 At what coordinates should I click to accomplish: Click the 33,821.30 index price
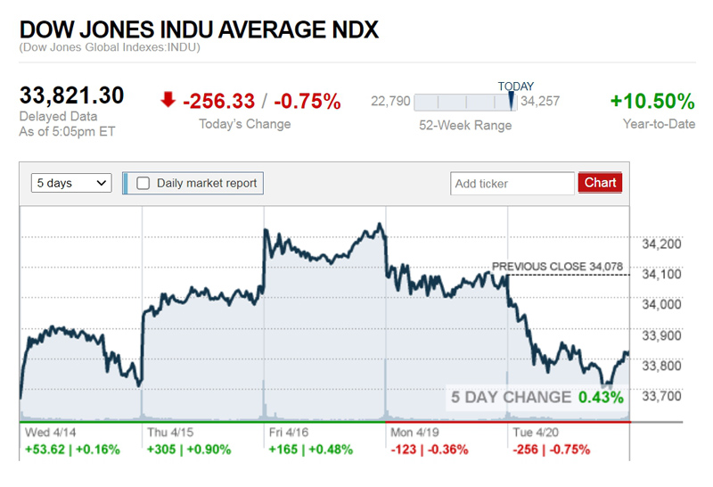click(x=72, y=96)
